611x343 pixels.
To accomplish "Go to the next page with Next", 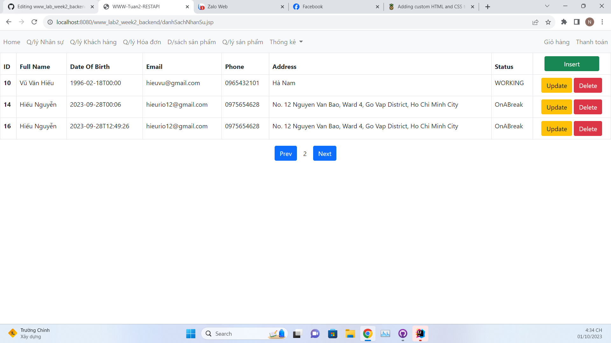I will click(324, 153).
